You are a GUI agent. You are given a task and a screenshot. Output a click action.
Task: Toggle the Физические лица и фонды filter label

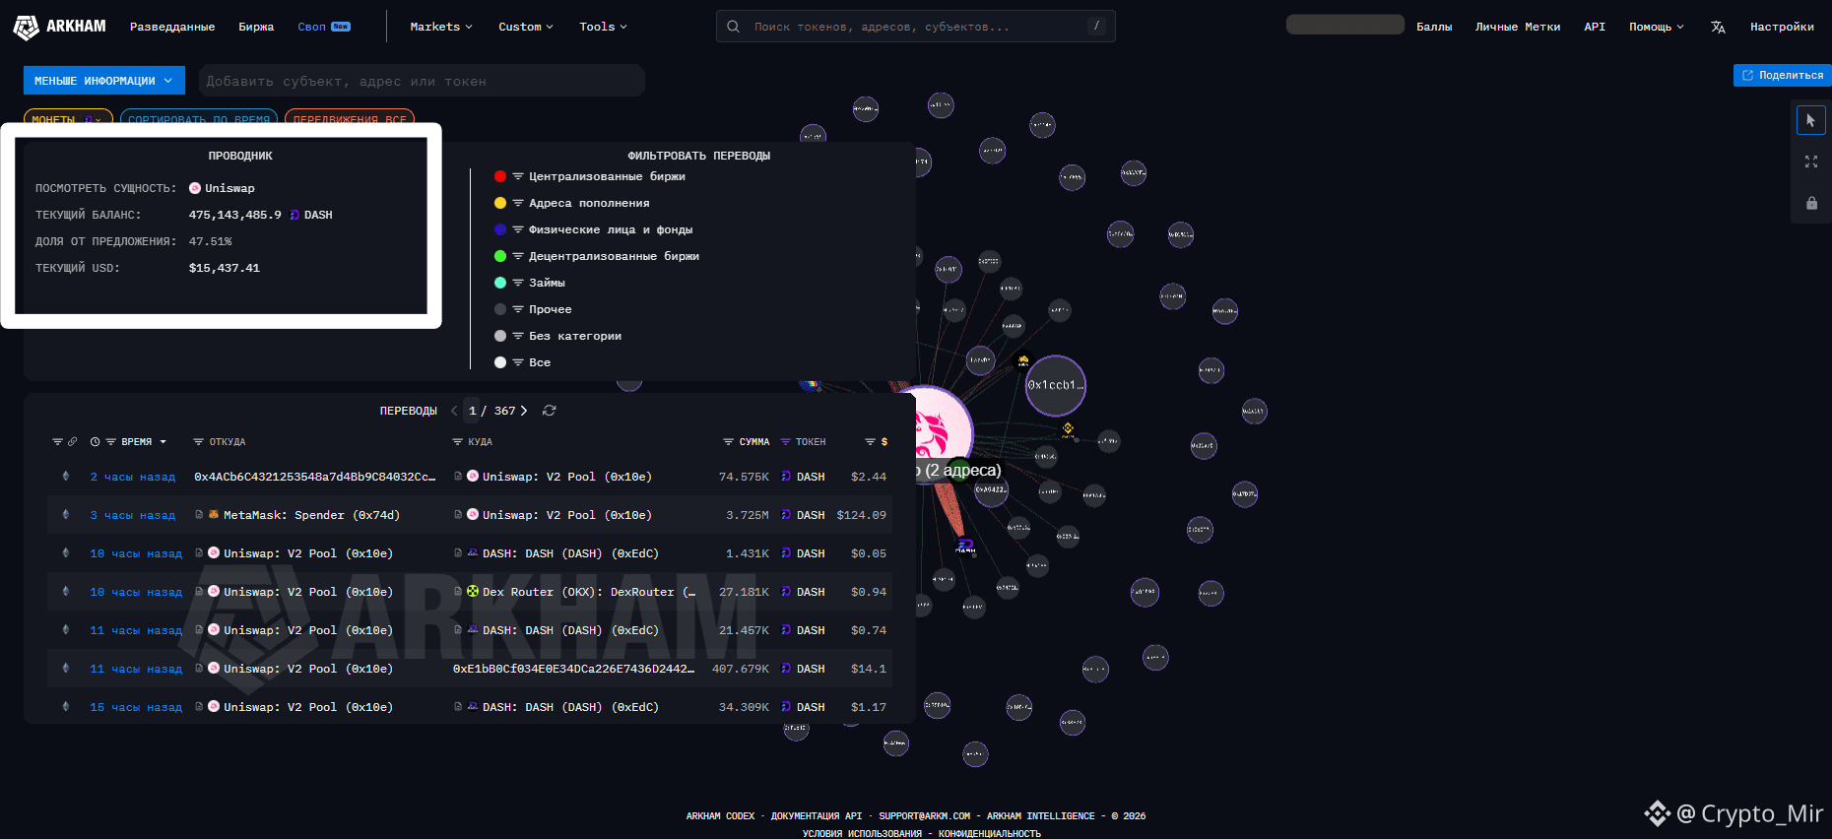(611, 229)
